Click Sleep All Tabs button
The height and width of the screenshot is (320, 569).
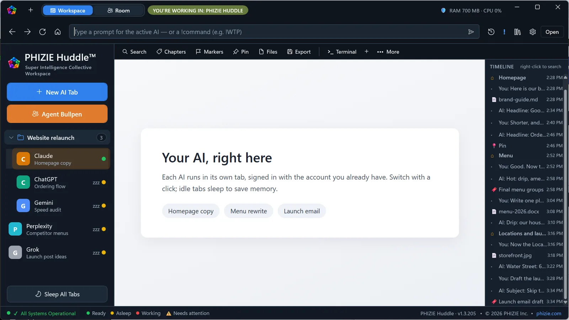[57, 294]
